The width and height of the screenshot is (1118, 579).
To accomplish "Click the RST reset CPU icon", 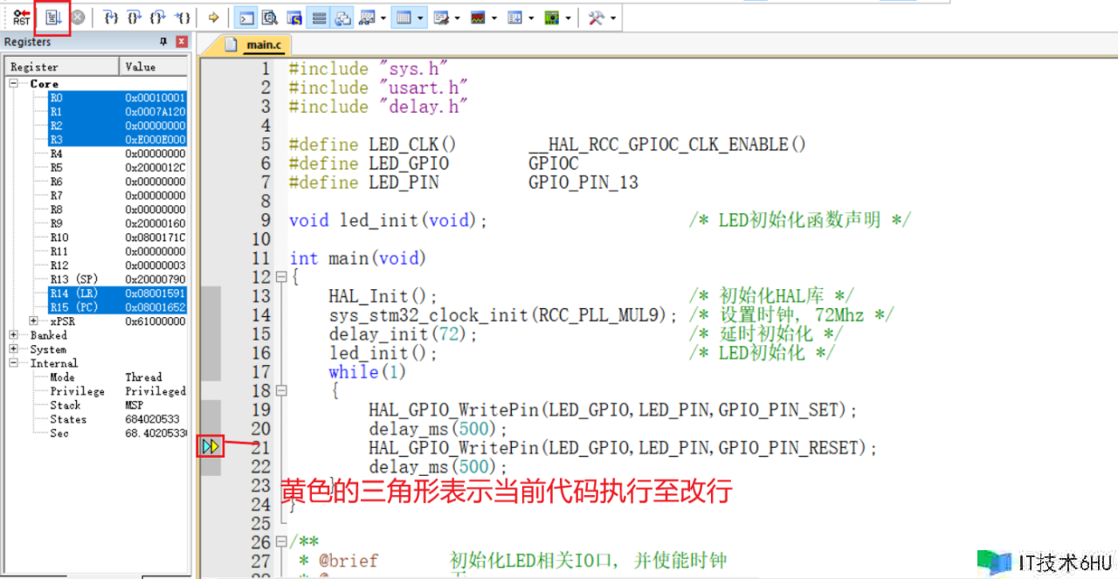I will (x=21, y=17).
